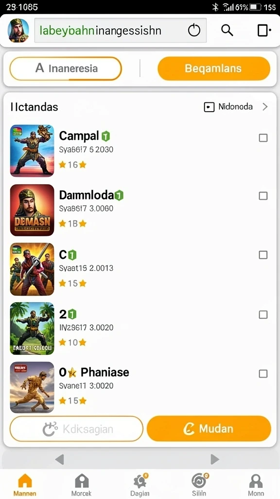Open the Damnloda game thumbnail
Image resolution: width=280 pixels, height=499 pixels.
coord(32,210)
